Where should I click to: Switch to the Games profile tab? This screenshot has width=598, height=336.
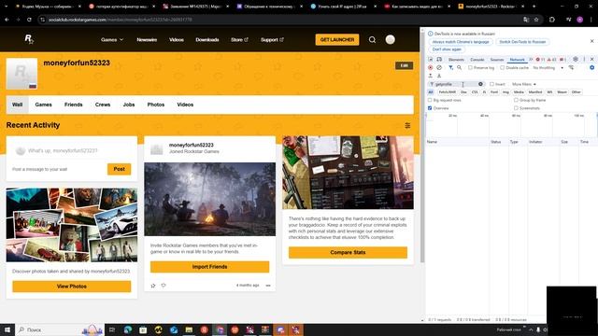[44, 105]
